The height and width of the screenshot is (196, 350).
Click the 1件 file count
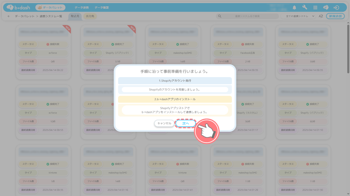(53, 181)
